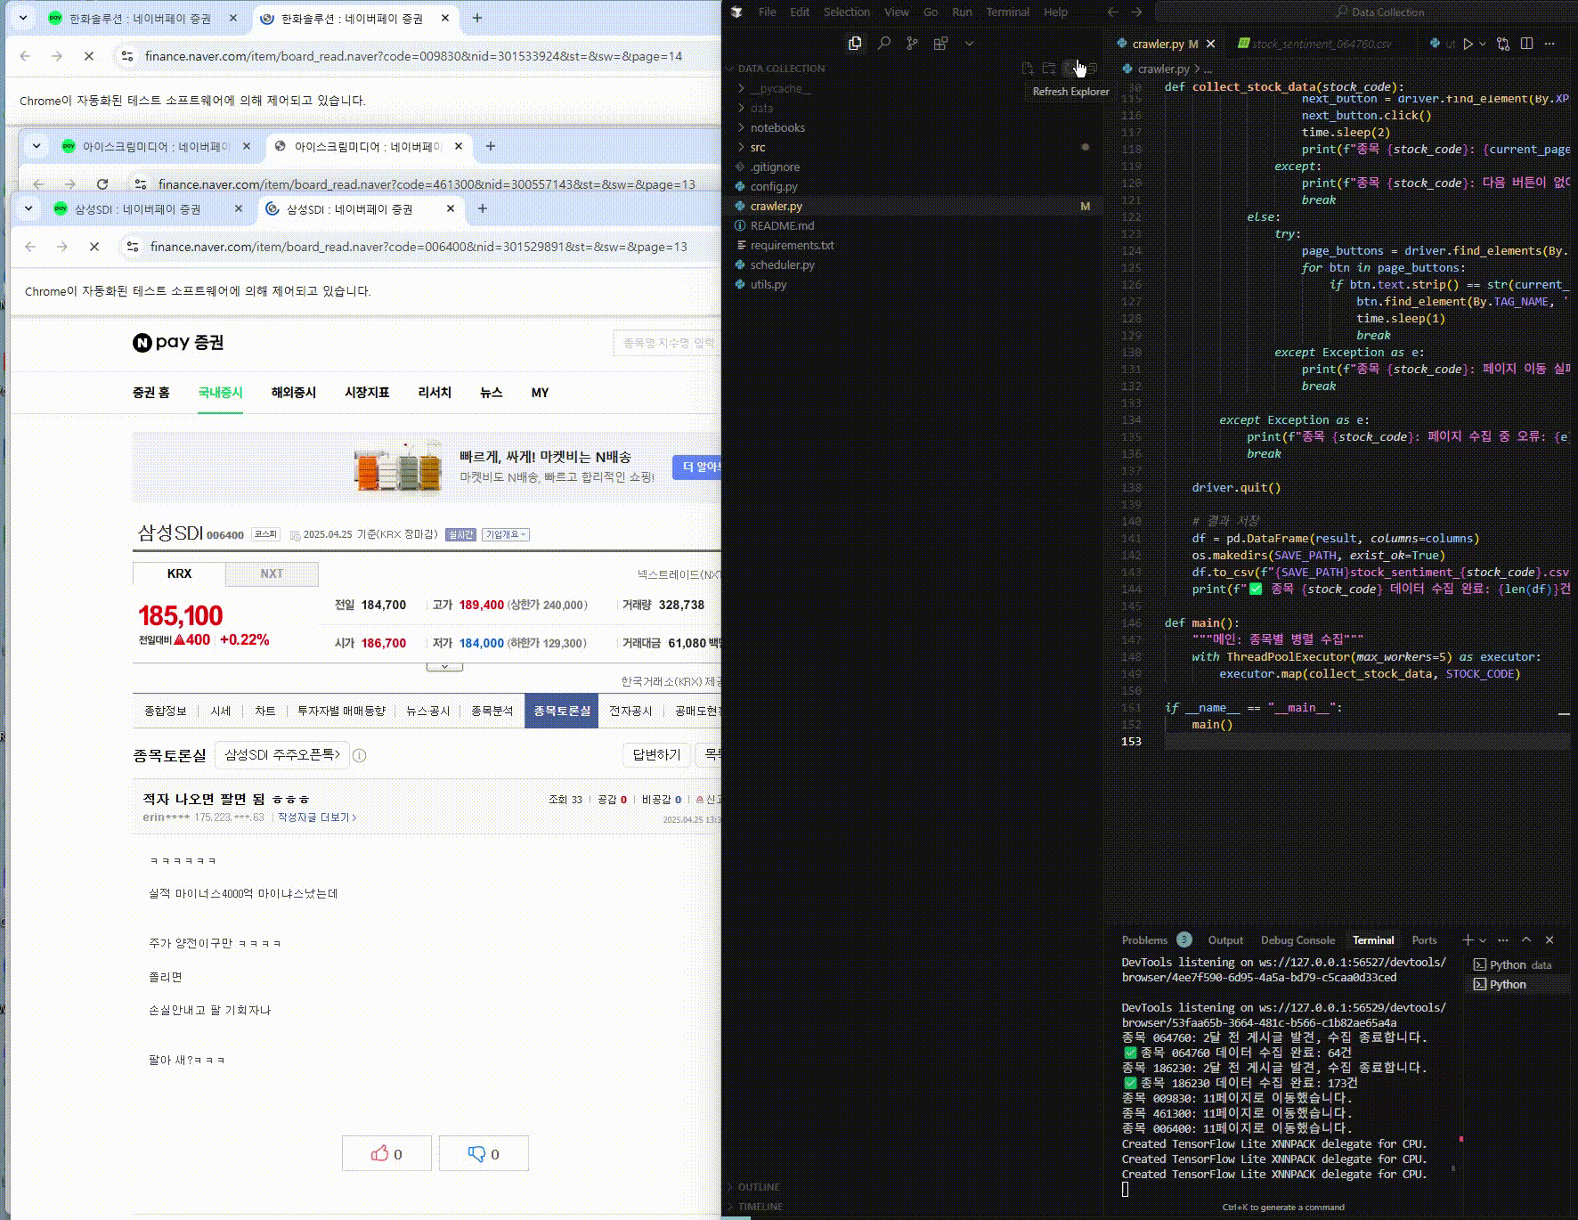Click the Data Collection command search box
Image resolution: width=1578 pixels, height=1220 pixels.
click(1366, 12)
